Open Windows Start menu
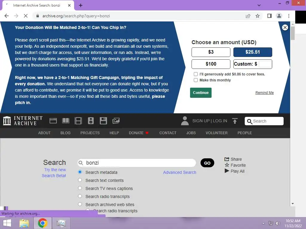306x229 pixels. coord(7,223)
